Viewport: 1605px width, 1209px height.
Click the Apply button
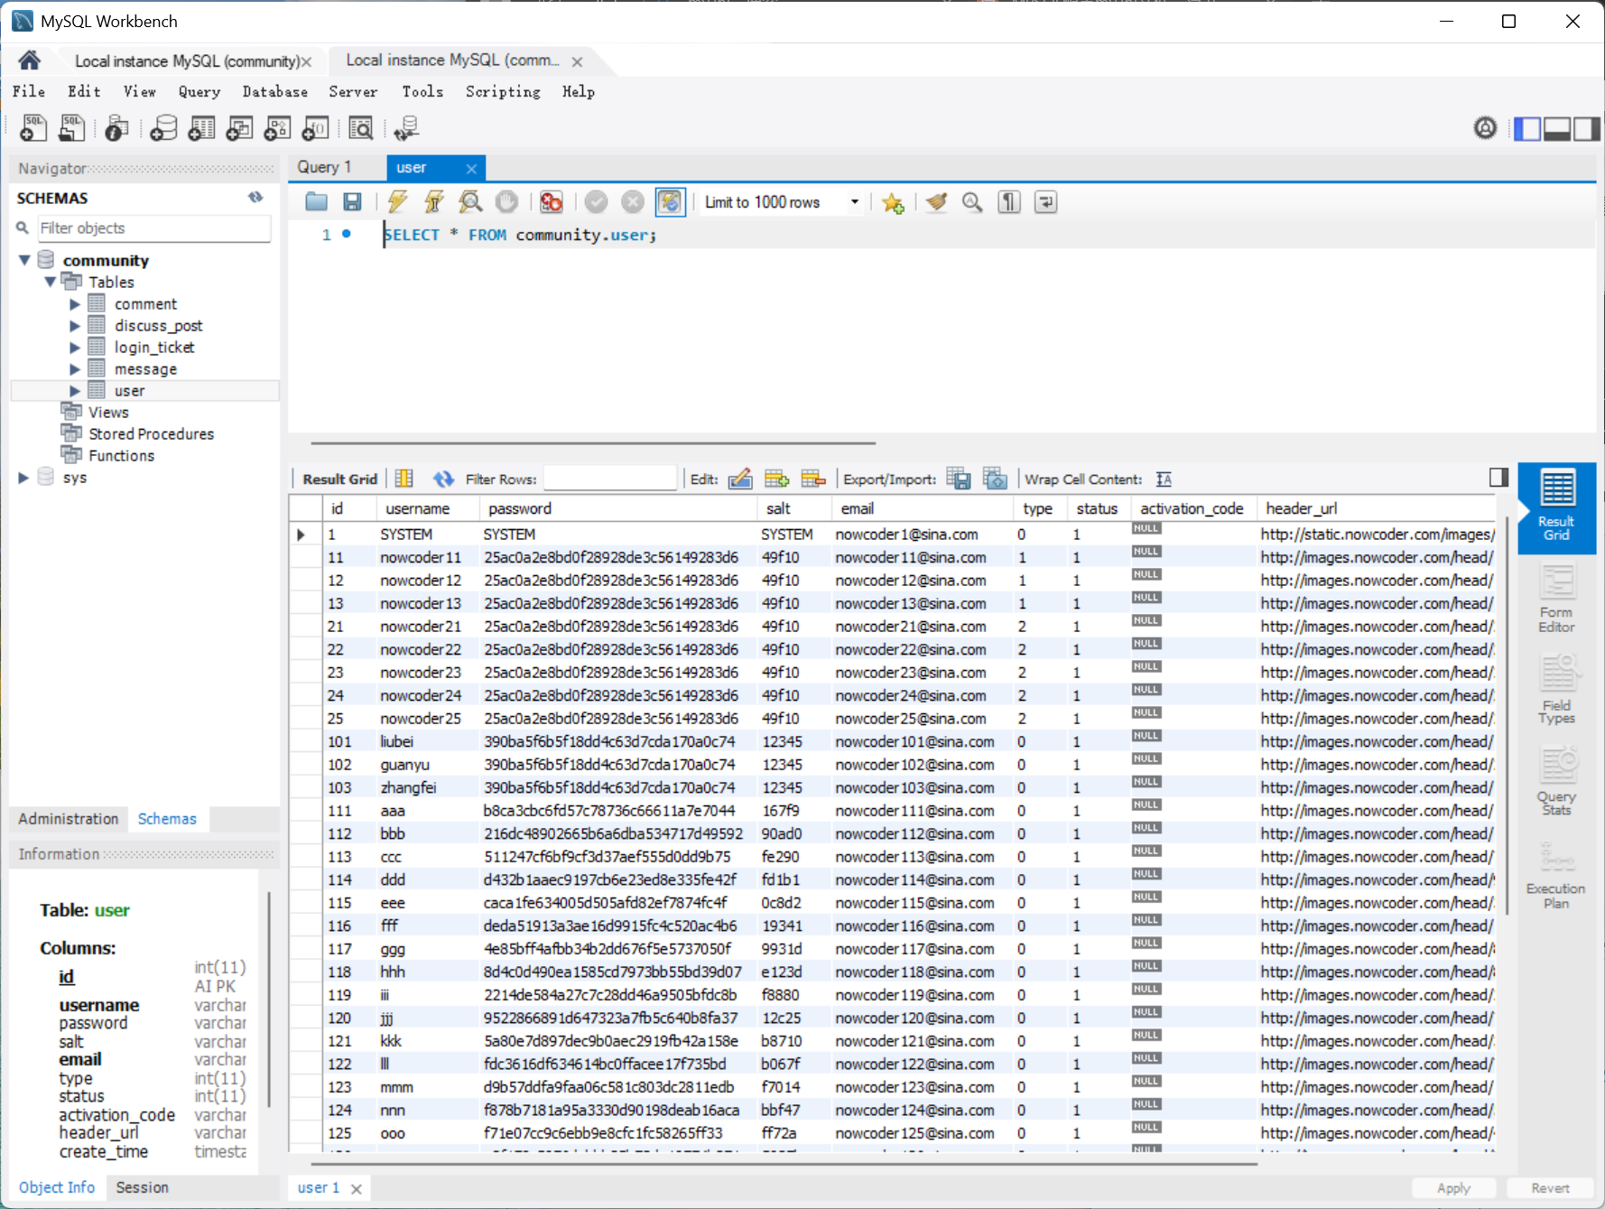tap(1453, 1188)
